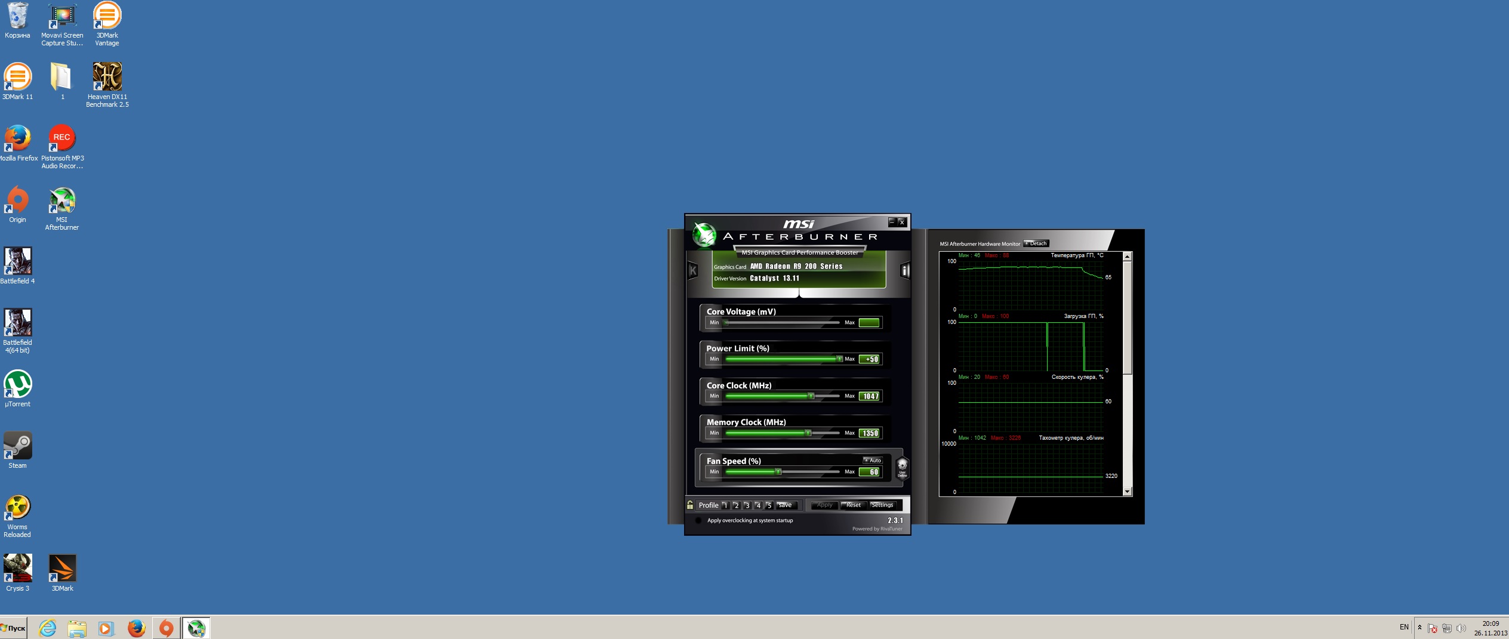Select profile slot 5
The width and height of the screenshot is (1509, 639).
point(769,505)
